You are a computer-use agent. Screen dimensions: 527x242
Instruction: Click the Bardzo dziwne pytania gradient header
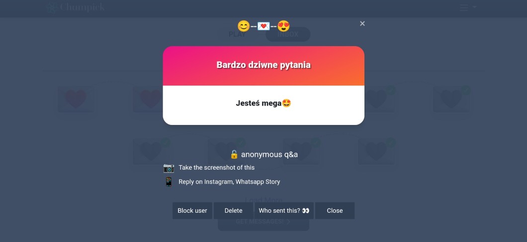pos(263,65)
